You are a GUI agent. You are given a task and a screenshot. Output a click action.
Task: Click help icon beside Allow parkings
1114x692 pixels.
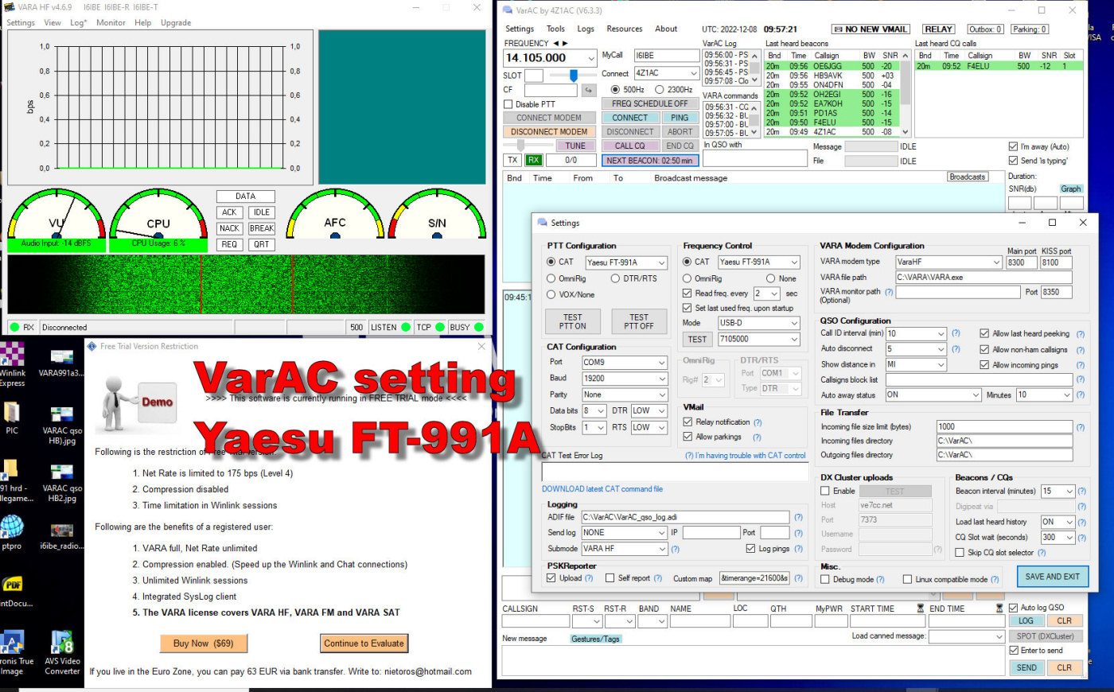(757, 437)
